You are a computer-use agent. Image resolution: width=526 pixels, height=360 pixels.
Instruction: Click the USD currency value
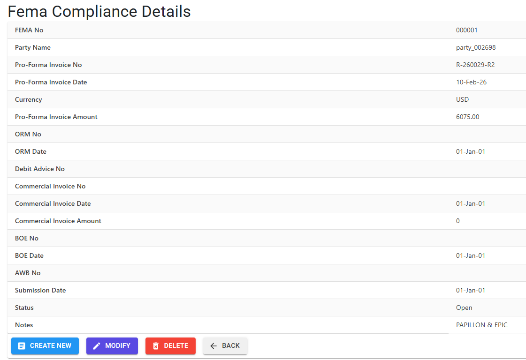coord(462,99)
